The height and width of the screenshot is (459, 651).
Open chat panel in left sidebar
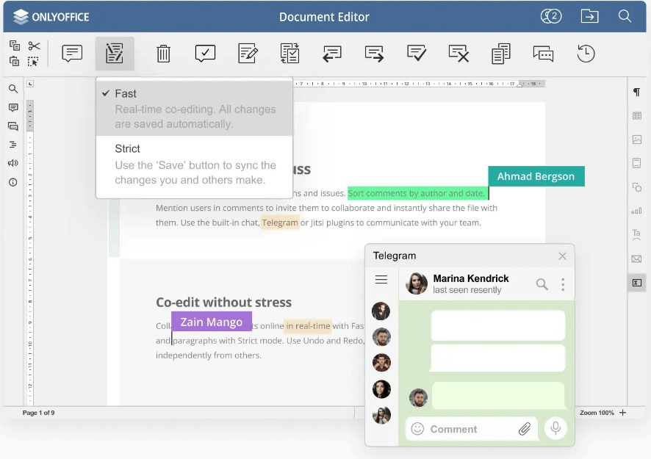point(13,126)
